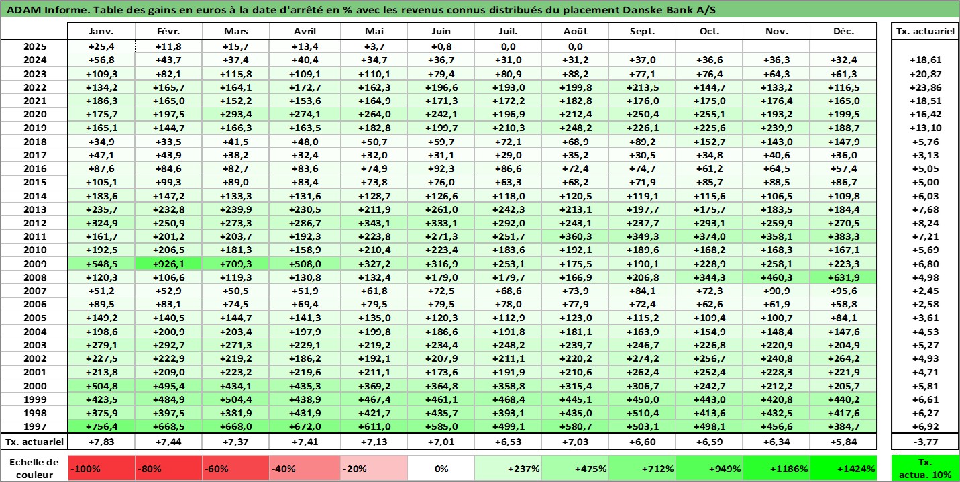Click the '+510,4' cell for Sept. 1998
This screenshot has width=960, height=482.
[x=642, y=413]
